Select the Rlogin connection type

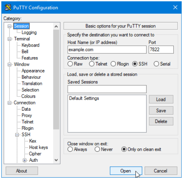pyautogui.click(x=113, y=64)
